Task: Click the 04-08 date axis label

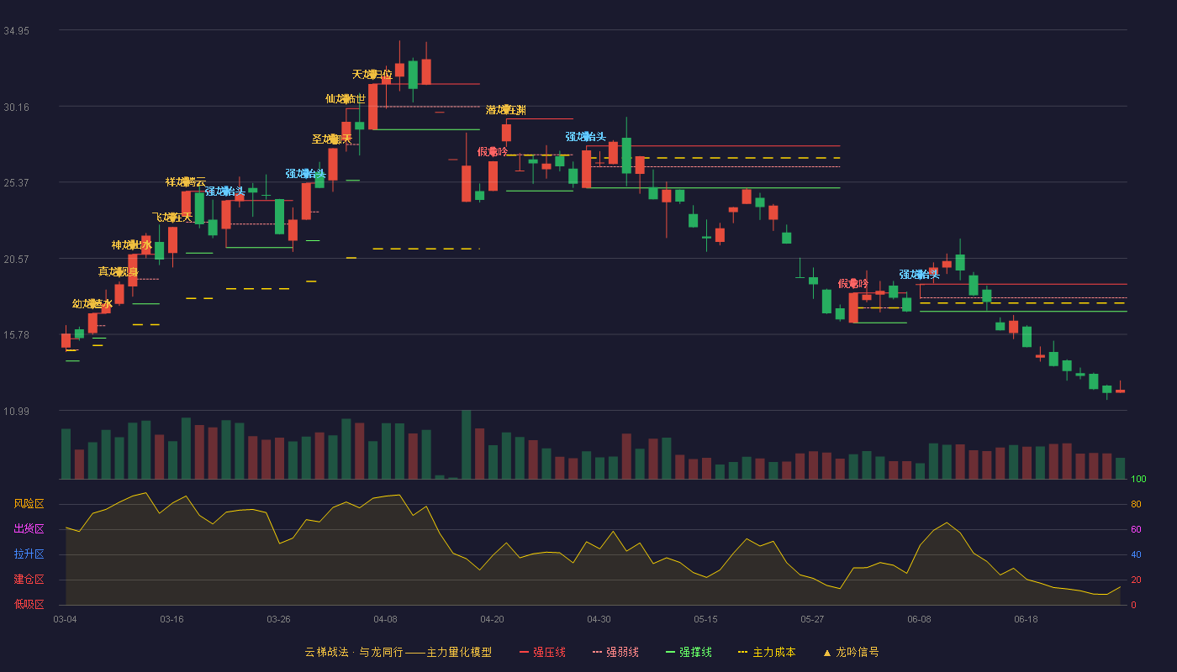Action: tap(385, 619)
